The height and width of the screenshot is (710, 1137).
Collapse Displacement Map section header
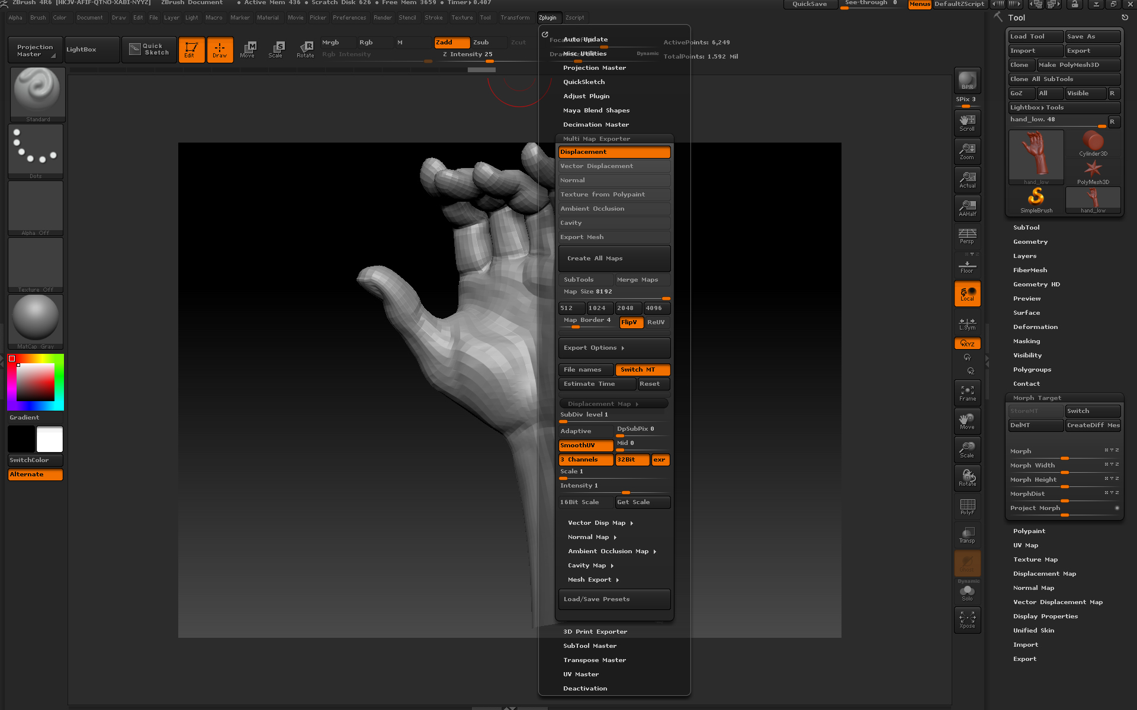pos(614,404)
